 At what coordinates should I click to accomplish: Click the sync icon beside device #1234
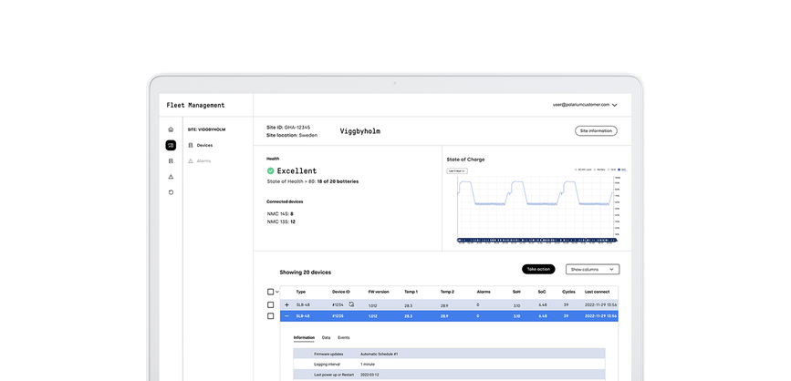click(351, 304)
